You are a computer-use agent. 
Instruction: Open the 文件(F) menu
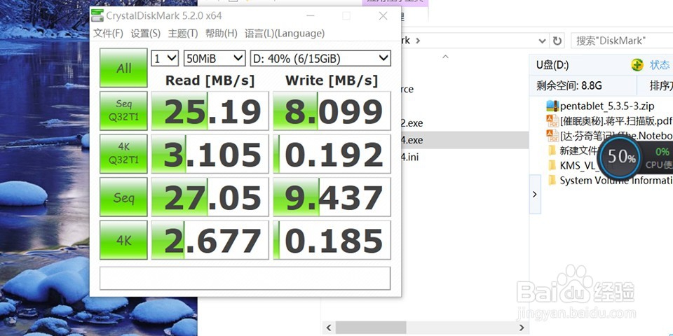coord(108,34)
